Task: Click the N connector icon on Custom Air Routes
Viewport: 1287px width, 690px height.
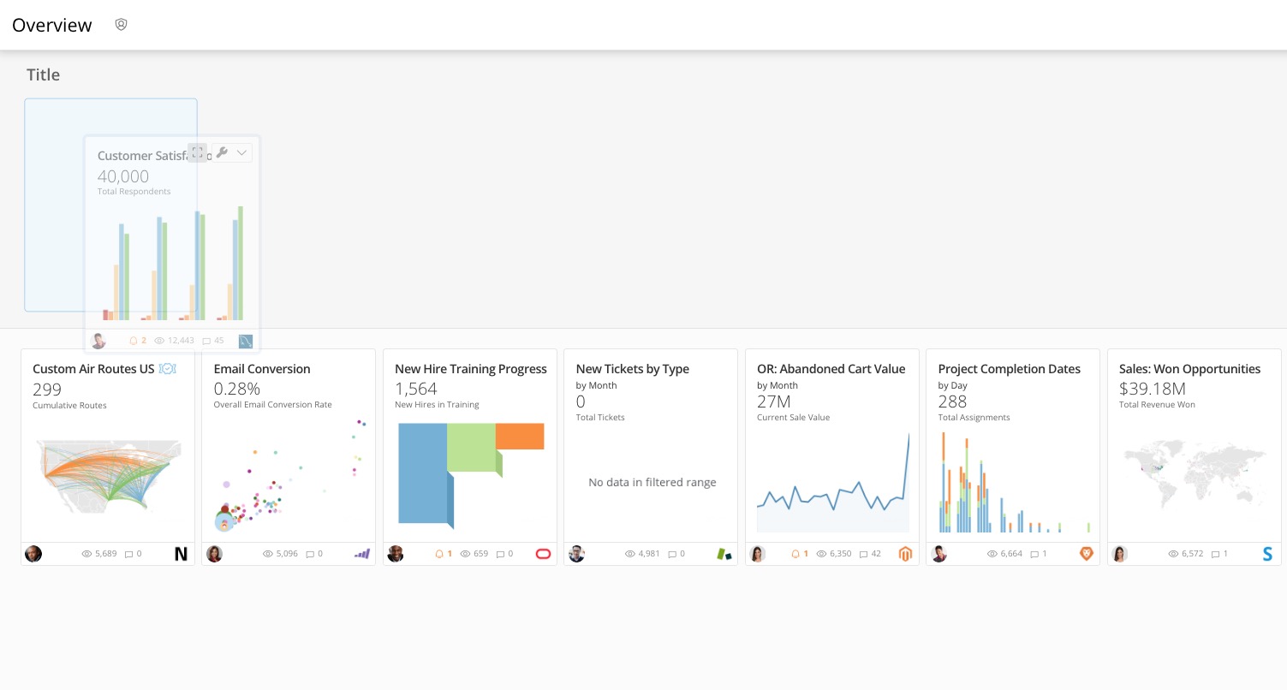Action: pos(181,554)
